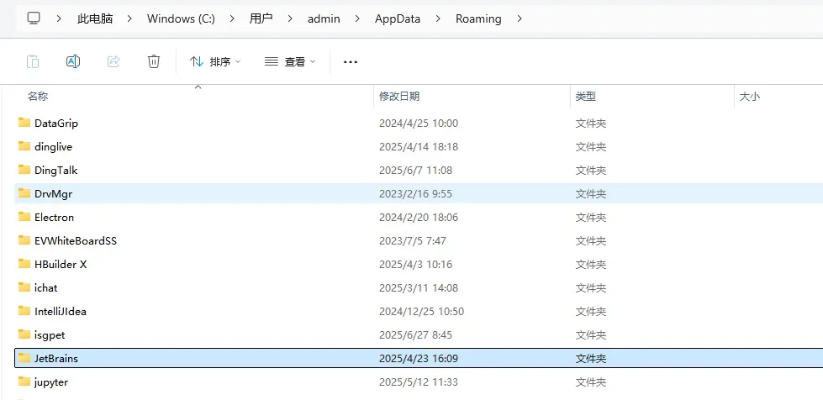Click the HBuilder X folder name

tap(61, 265)
